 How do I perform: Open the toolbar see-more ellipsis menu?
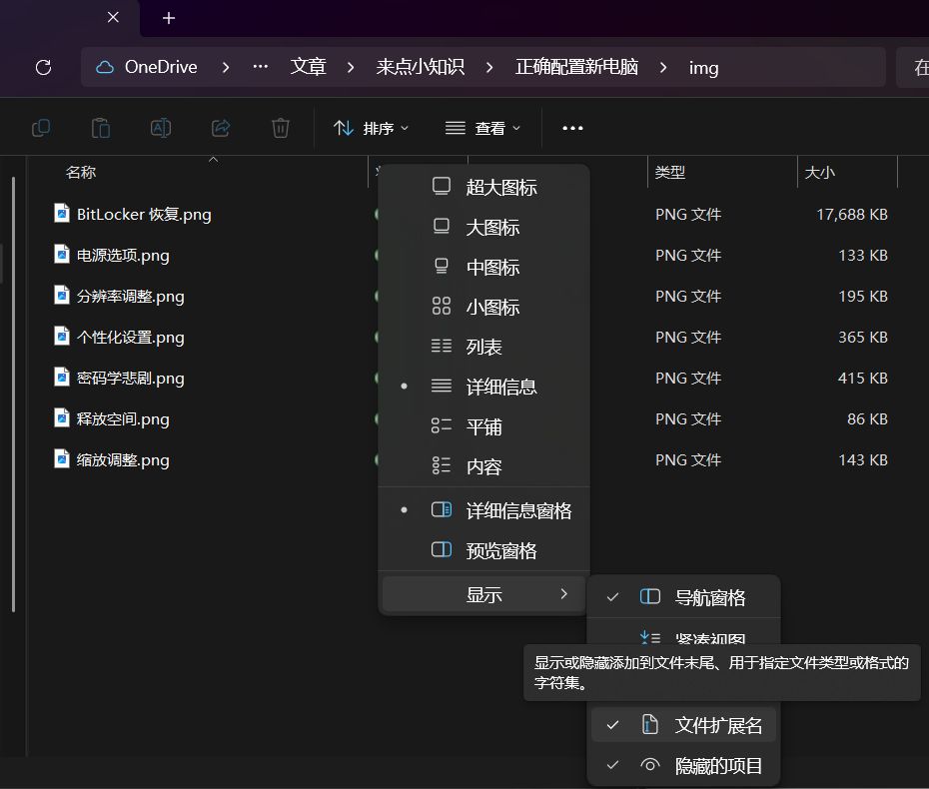point(572,128)
